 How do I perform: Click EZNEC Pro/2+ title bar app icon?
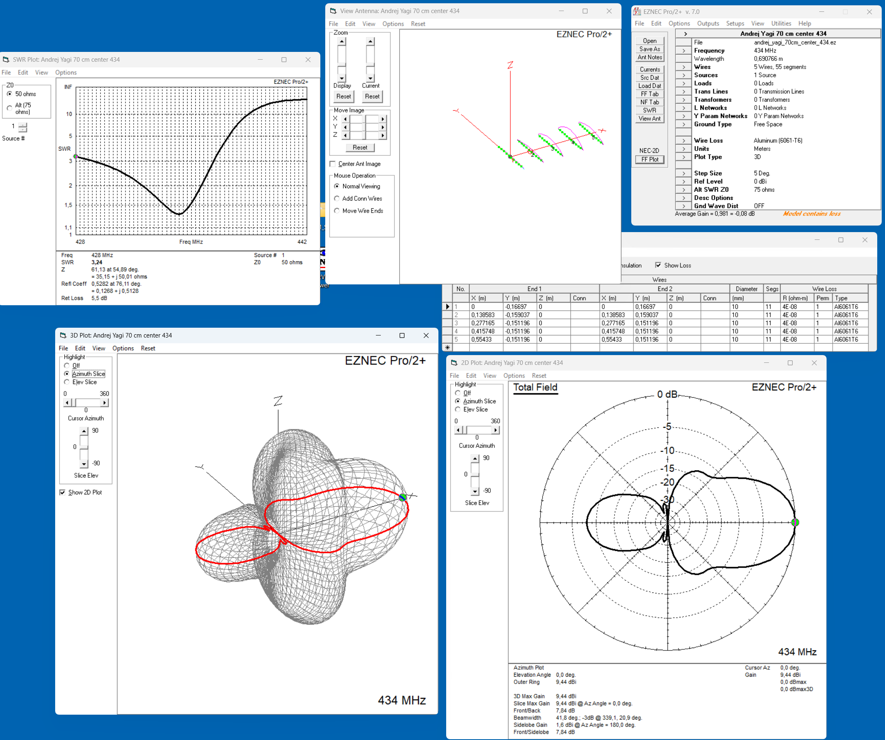click(637, 11)
